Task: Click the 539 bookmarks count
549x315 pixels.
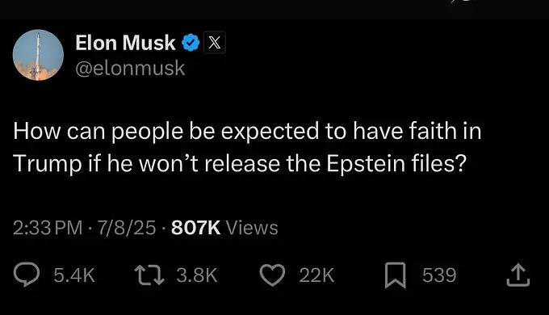Action: (439, 275)
